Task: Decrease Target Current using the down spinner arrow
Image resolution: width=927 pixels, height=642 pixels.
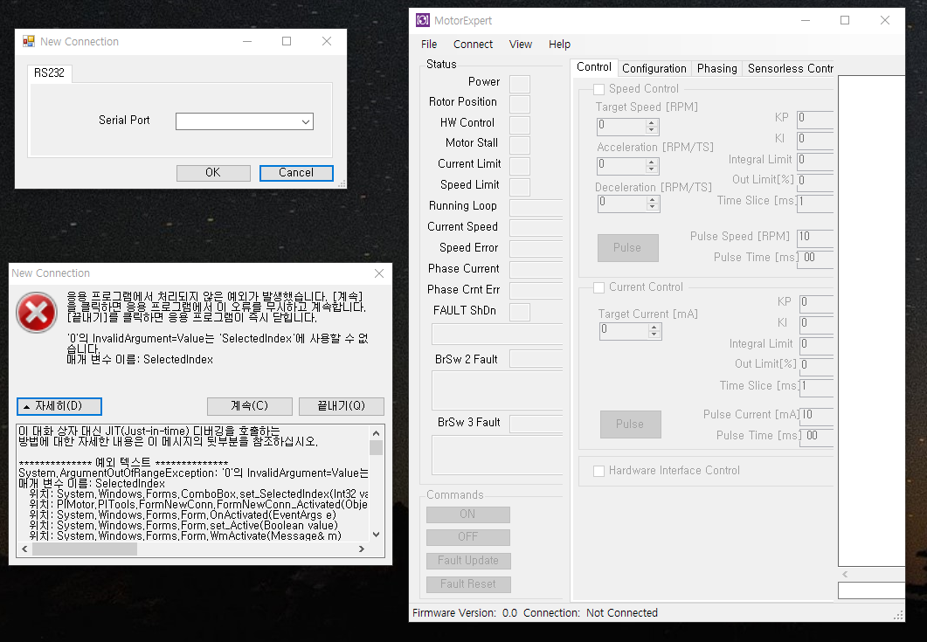Action: pos(654,335)
